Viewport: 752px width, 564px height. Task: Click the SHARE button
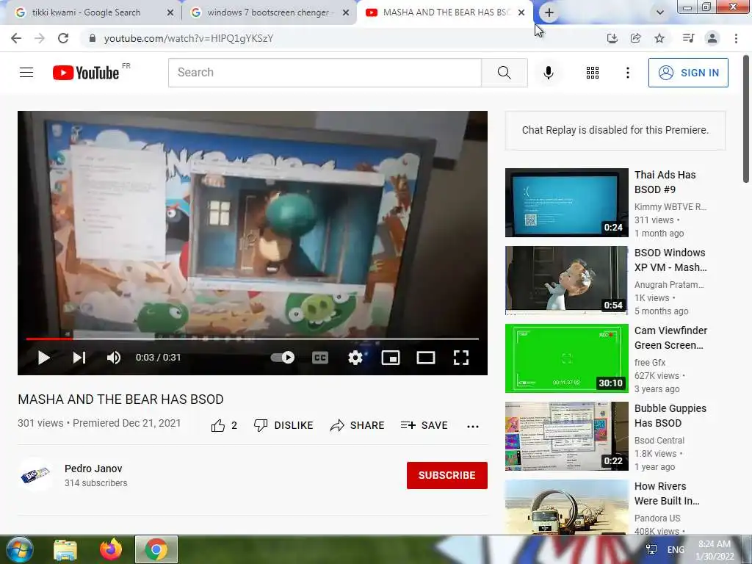click(358, 425)
